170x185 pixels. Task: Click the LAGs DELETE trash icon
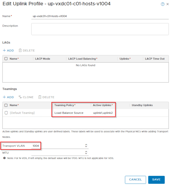coord(20,50)
